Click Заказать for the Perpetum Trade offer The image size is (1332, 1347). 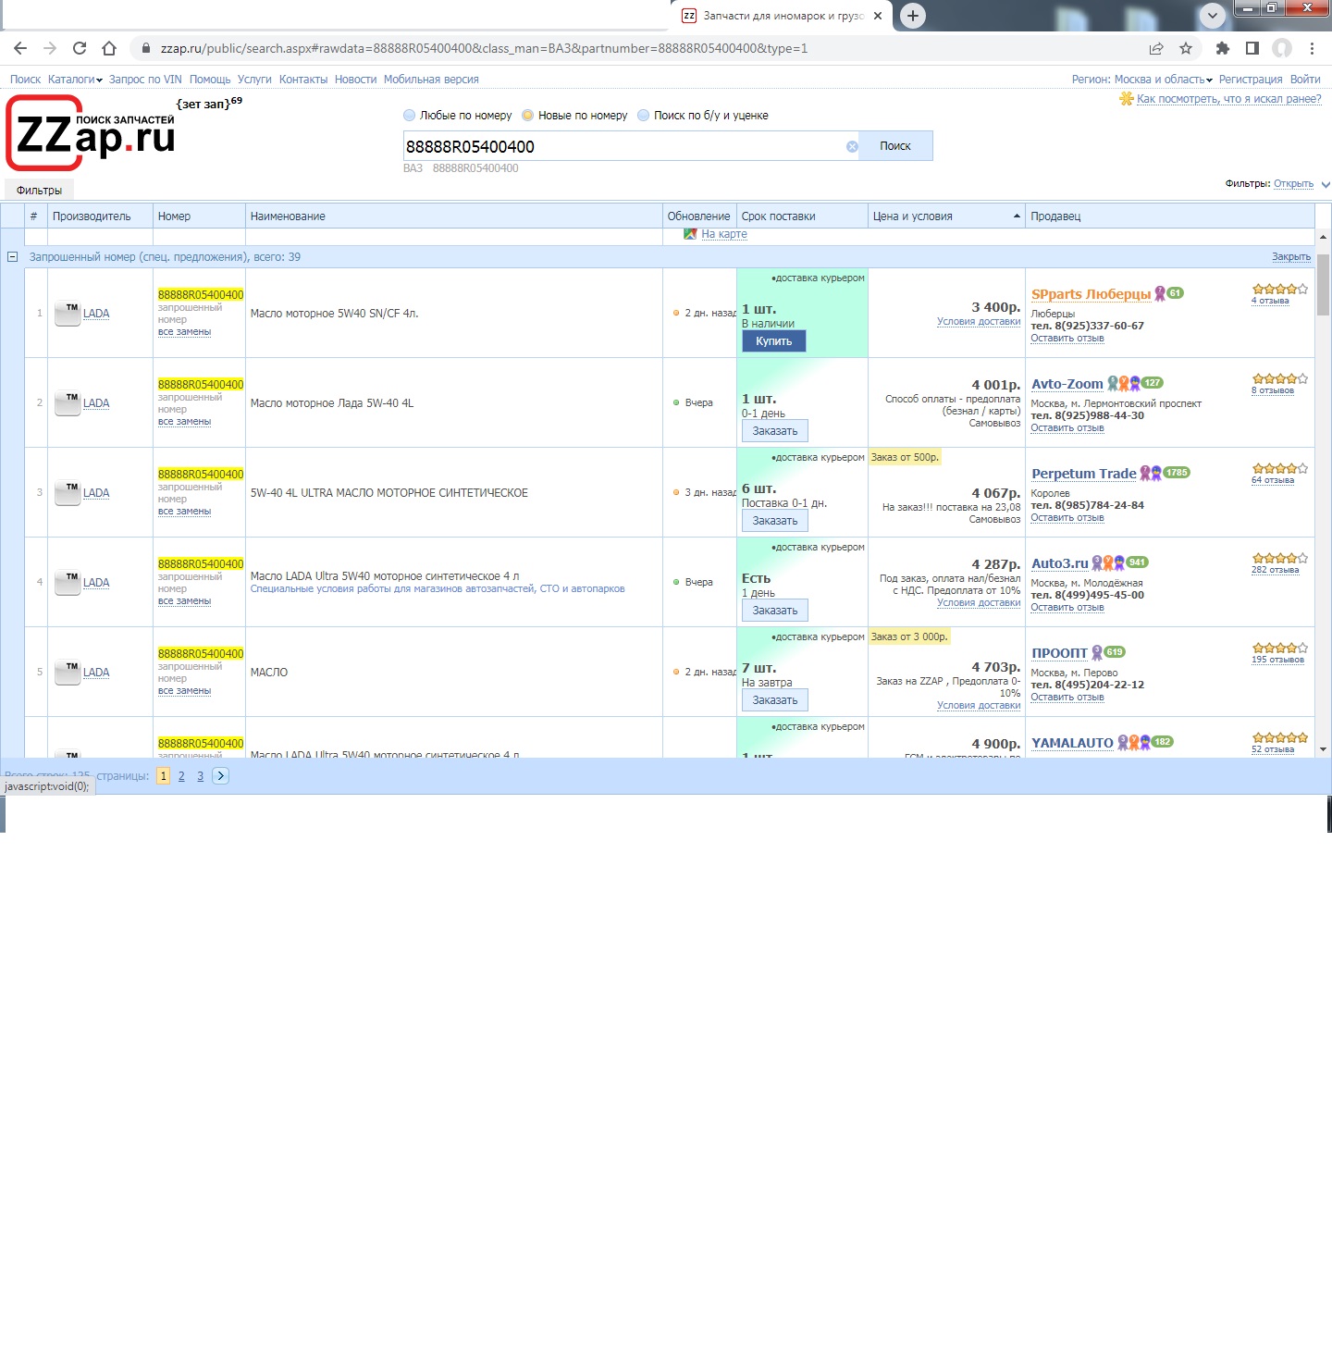point(775,521)
